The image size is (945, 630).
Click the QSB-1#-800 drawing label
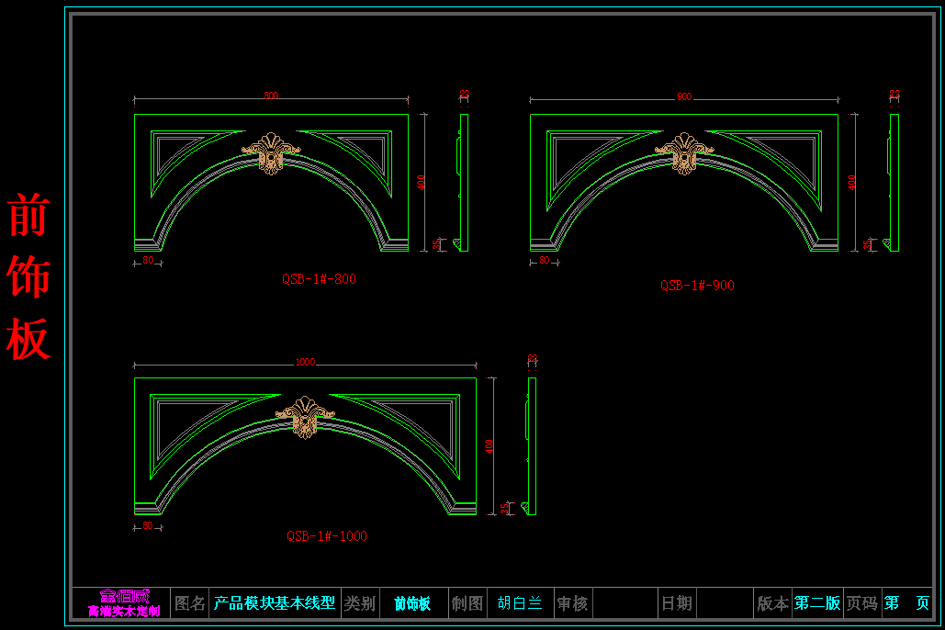point(319,279)
